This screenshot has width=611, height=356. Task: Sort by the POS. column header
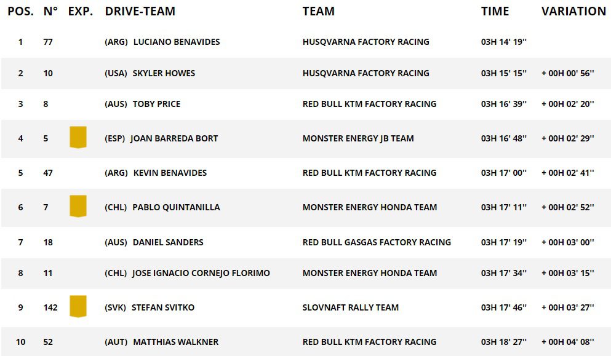(x=20, y=11)
